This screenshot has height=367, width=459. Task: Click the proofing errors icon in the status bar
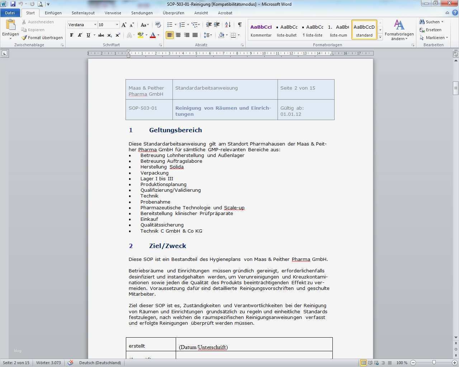coord(71,363)
